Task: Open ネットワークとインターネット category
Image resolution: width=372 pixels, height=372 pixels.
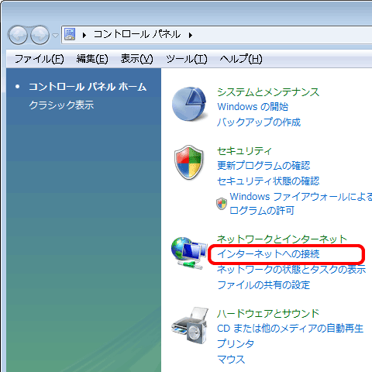Action: click(282, 239)
